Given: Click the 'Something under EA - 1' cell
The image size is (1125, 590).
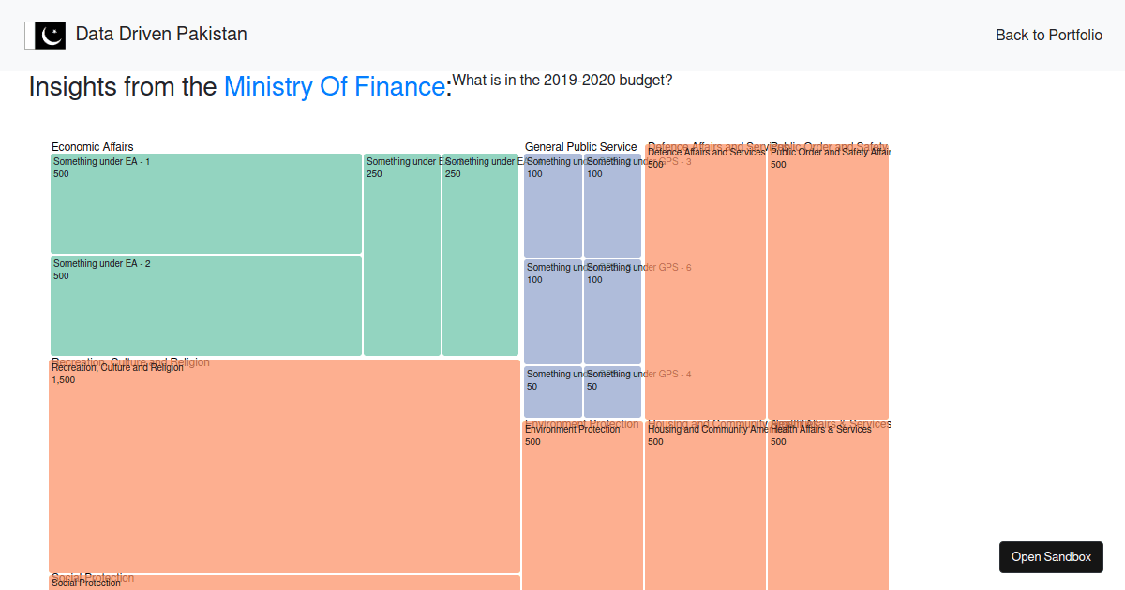Looking at the screenshot, I should (205, 203).
